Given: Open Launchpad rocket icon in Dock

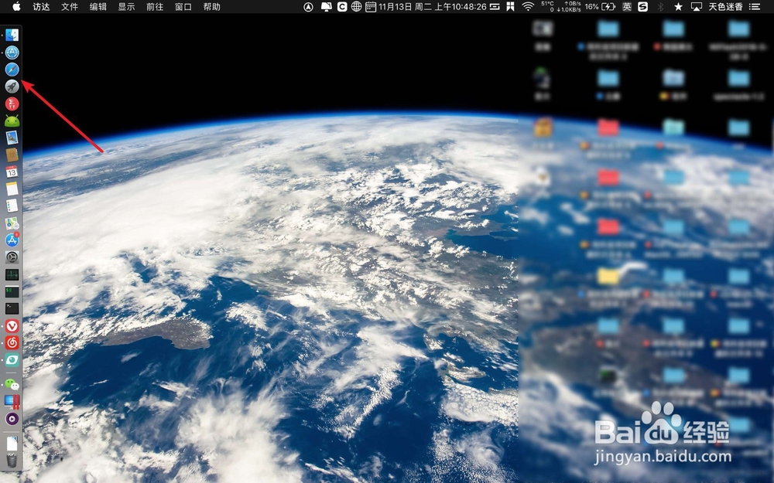Looking at the screenshot, I should [x=12, y=87].
